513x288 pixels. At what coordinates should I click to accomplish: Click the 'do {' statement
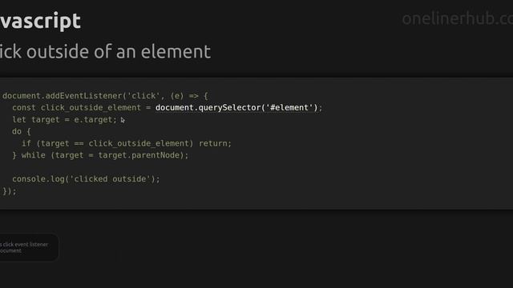tap(22, 131)
